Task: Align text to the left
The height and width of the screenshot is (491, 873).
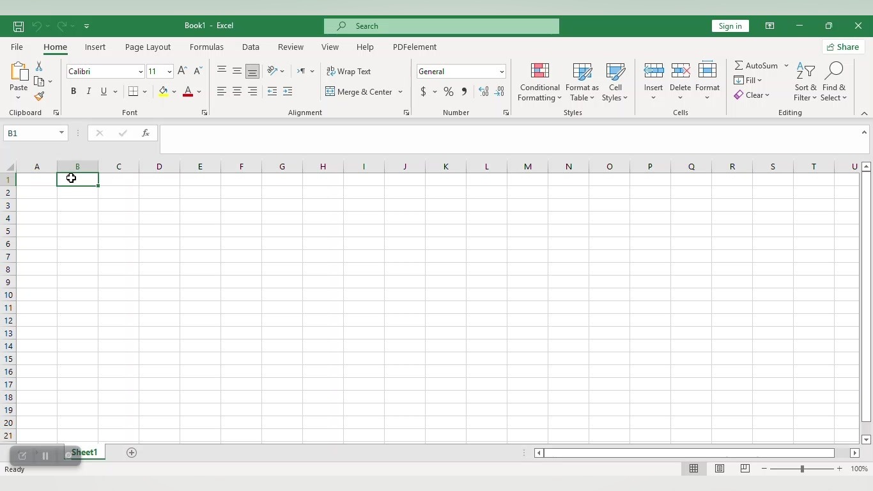Action: click(x=222, y=91)
